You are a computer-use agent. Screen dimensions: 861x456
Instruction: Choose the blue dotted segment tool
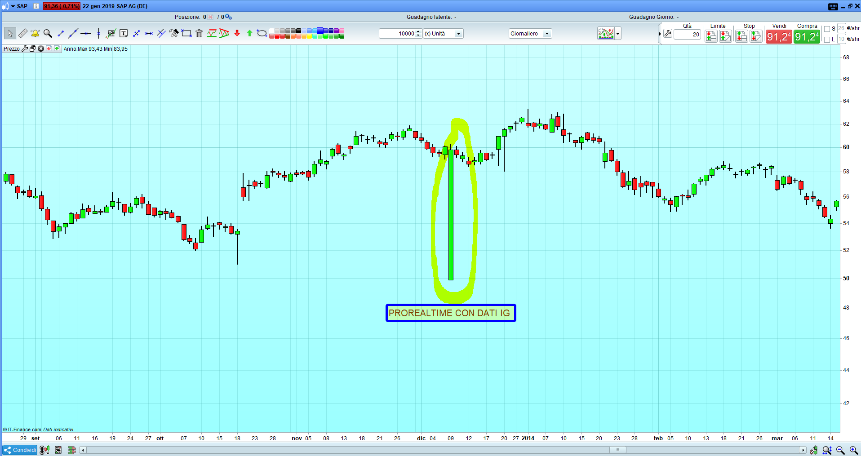pyautogui.click(x=136, y=33)
